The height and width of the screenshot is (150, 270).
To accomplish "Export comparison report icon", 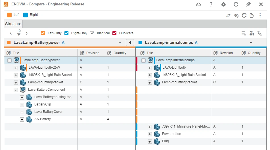I will coord(252,16).
